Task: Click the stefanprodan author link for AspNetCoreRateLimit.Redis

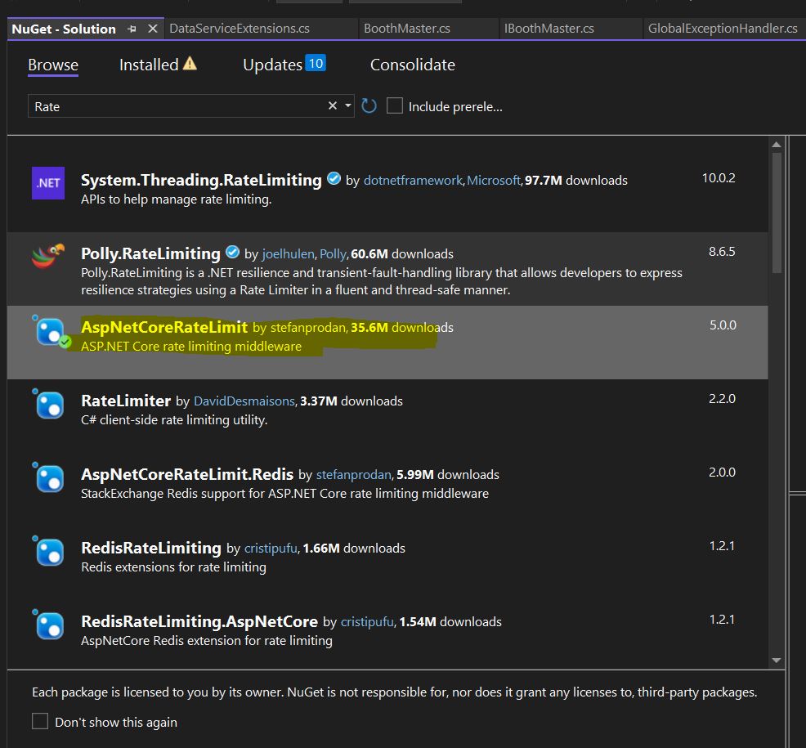Action: tap(354, 475)
